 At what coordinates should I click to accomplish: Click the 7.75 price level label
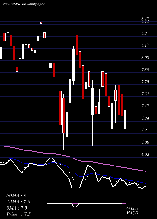click(x=145, y=82)
